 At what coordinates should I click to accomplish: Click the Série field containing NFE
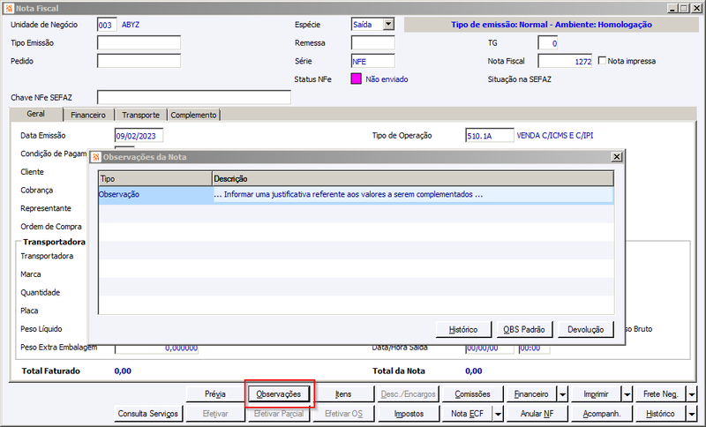point(372,61)
